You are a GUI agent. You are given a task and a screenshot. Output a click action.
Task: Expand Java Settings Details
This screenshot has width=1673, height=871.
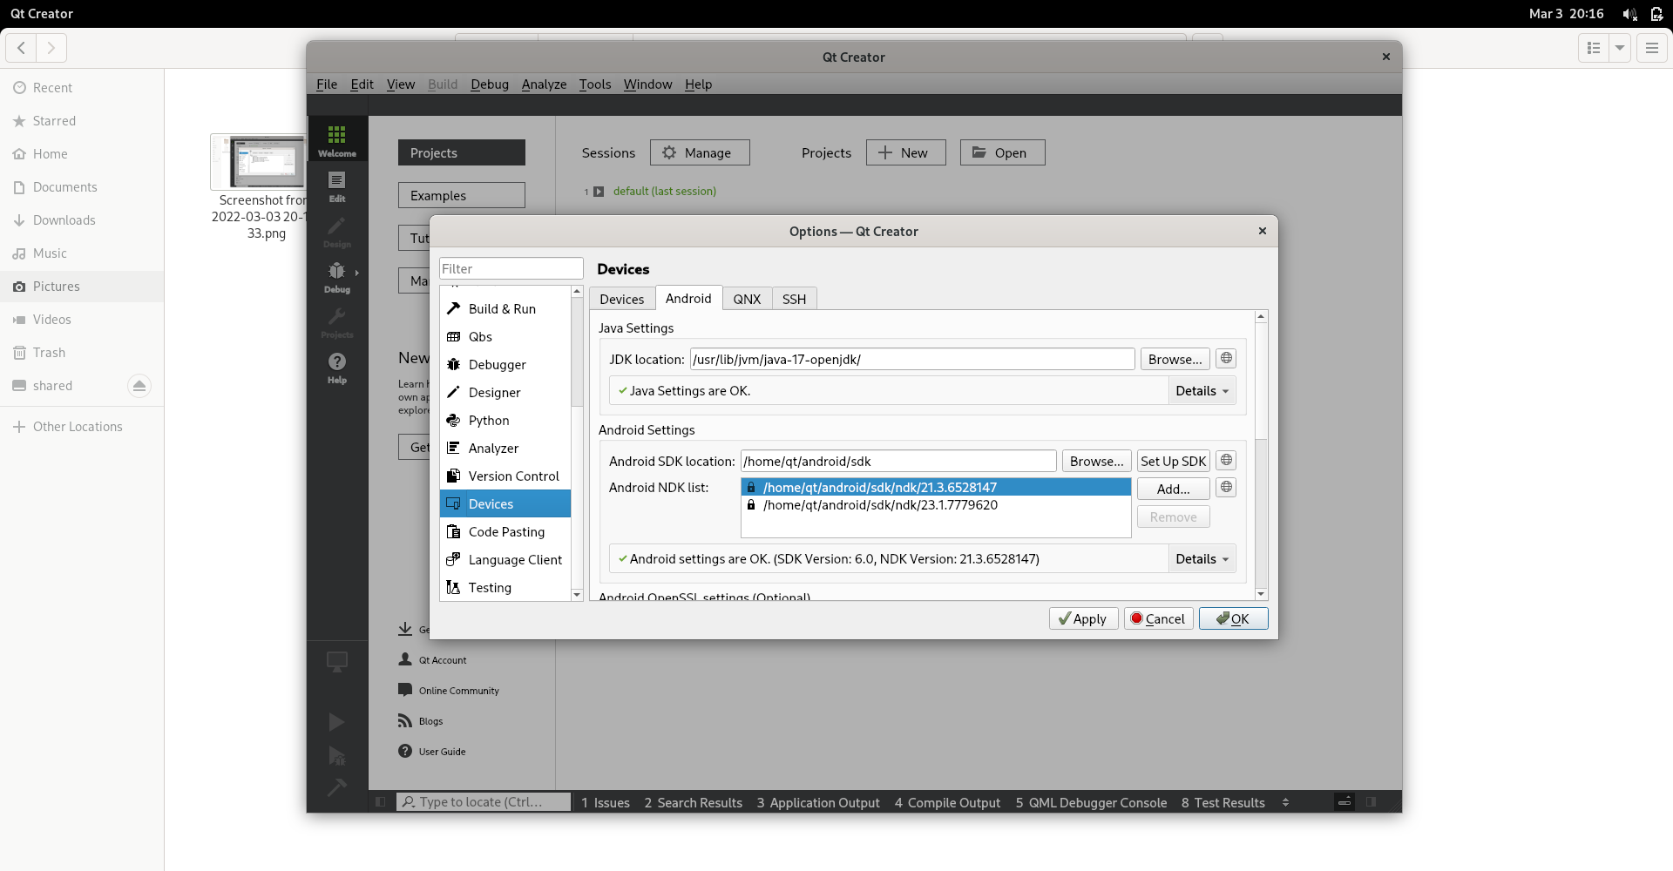click(x=1202, y=391)
